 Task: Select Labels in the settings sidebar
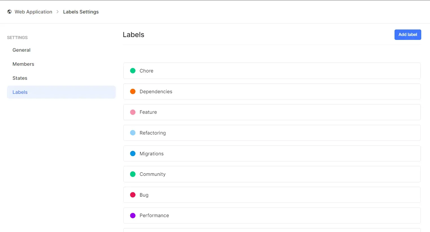click(x=20, y=92)
